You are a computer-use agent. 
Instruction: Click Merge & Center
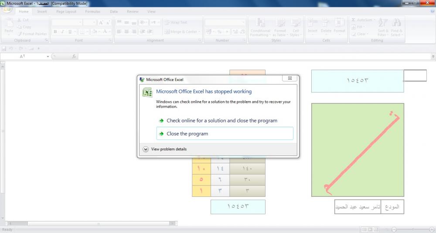coord(182,32)
